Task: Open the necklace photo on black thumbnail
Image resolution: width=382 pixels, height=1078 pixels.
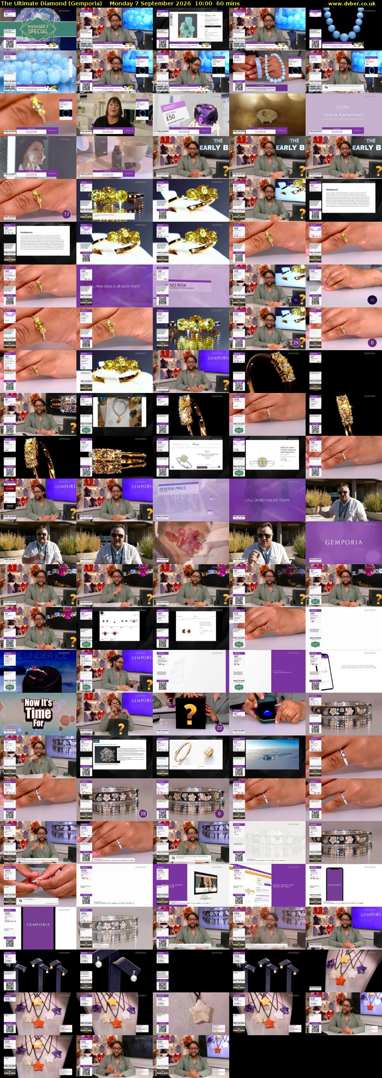Action: coord(114,414)
